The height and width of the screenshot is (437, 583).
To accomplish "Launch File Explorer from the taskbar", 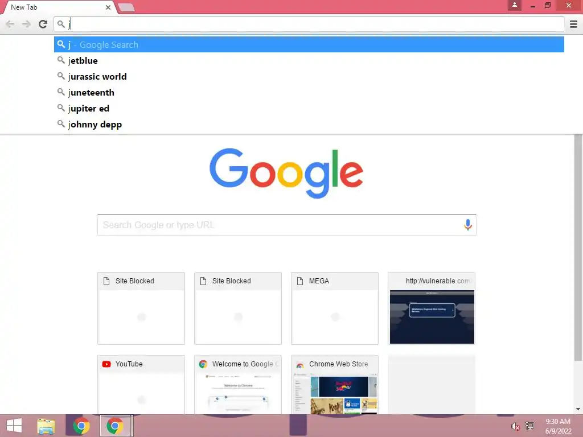I will 46,426.
